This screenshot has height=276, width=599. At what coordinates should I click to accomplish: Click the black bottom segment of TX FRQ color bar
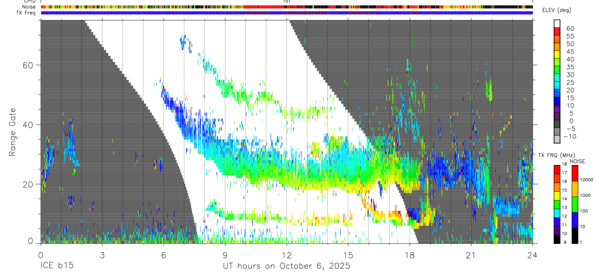point(557,239)
